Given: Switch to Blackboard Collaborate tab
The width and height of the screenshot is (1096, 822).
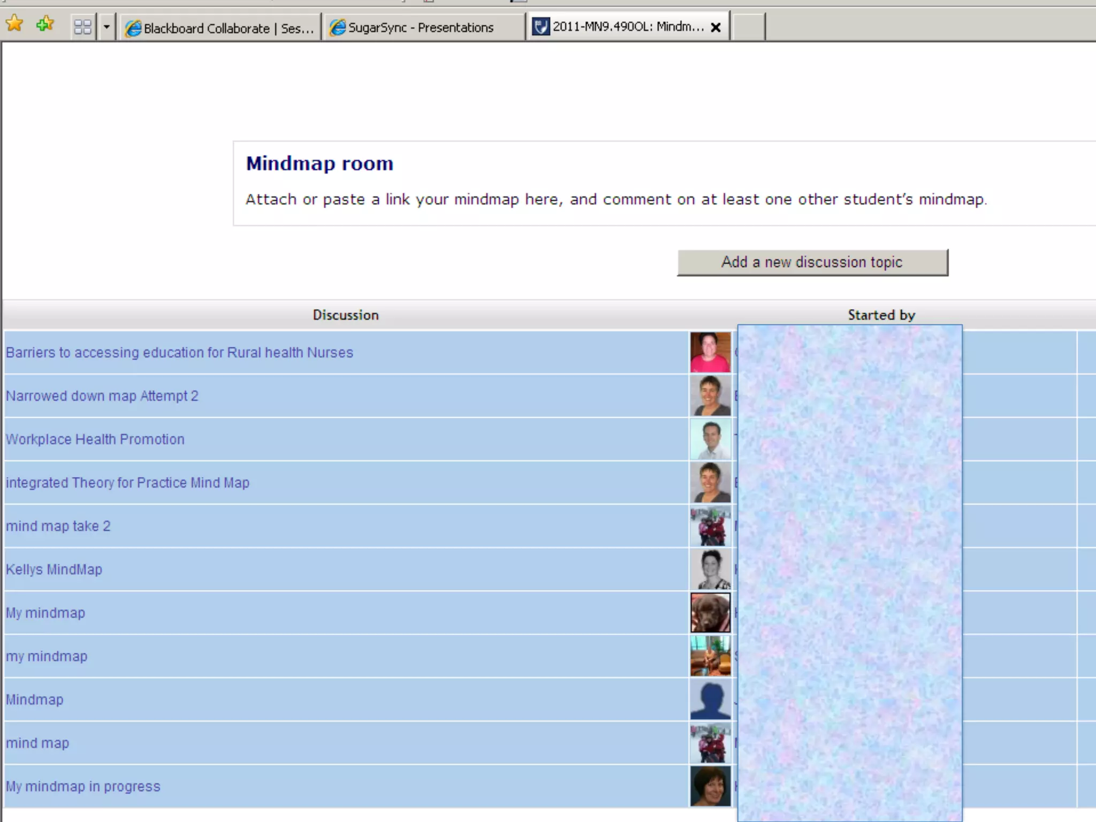Looking at the screenshot, I should coord(219,28).
